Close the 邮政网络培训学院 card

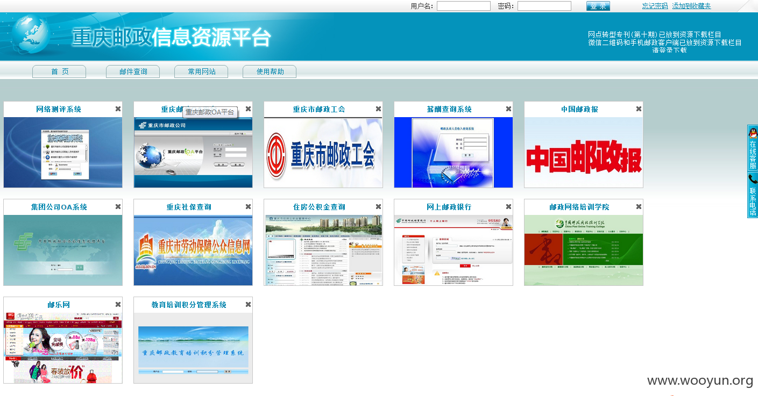[x=639, y=206]
